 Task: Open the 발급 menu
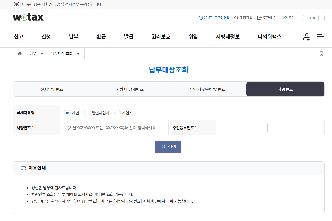(129, 37)
